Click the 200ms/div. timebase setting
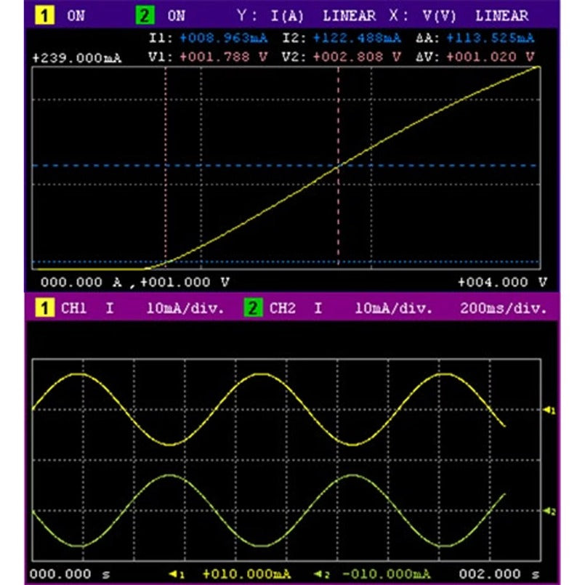 [504, 308]
